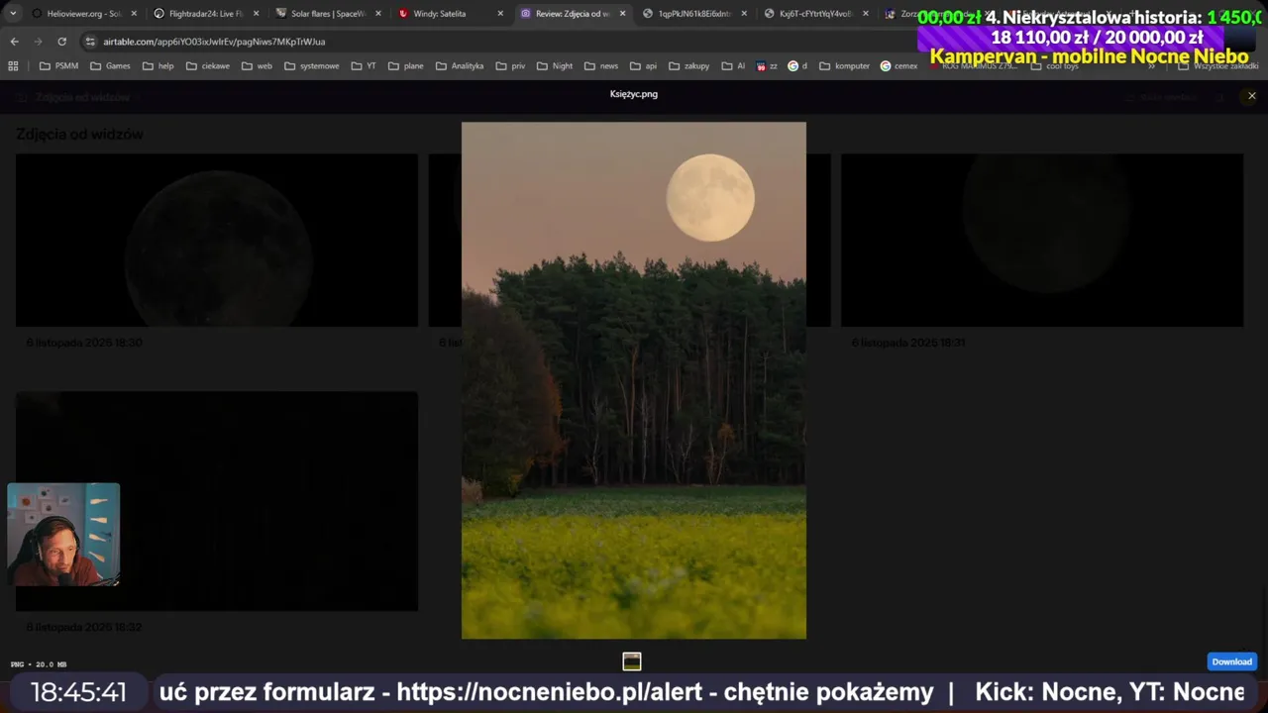
Task: Open the PSMM bookmarks folder
Action: tap(58, 66)
